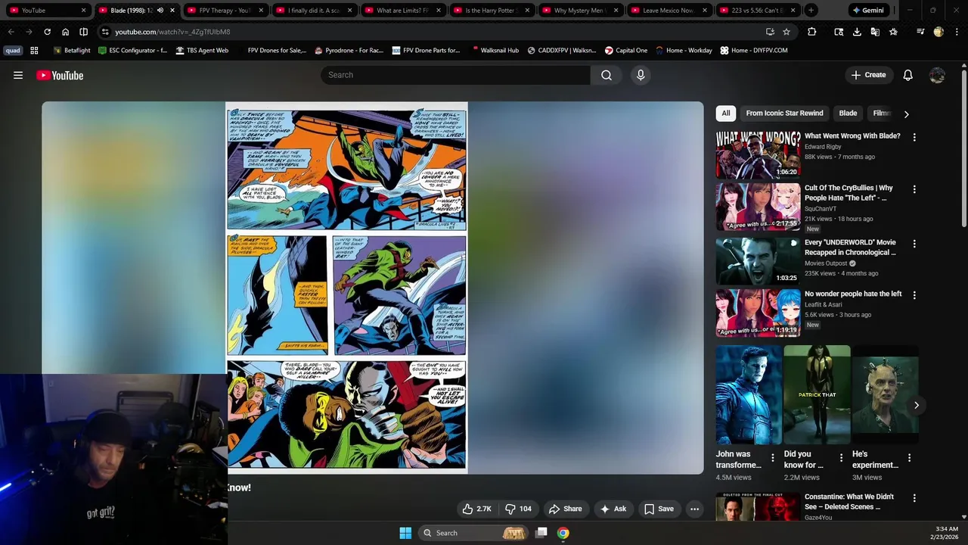Share the video
Image resolution: width=968 pixels, height=545 pixels.
565,509
